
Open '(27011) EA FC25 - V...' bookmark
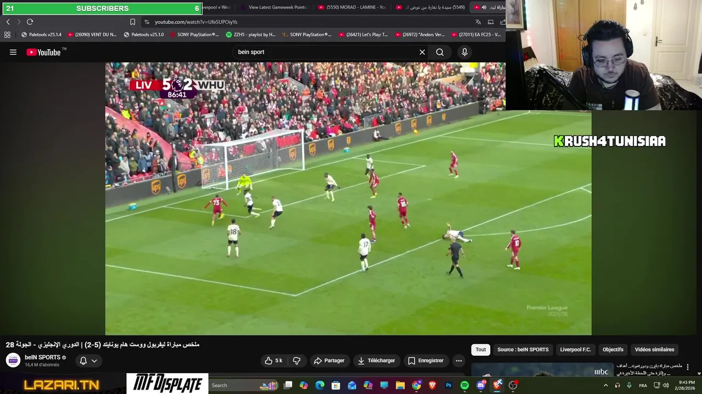click(476, 34)
